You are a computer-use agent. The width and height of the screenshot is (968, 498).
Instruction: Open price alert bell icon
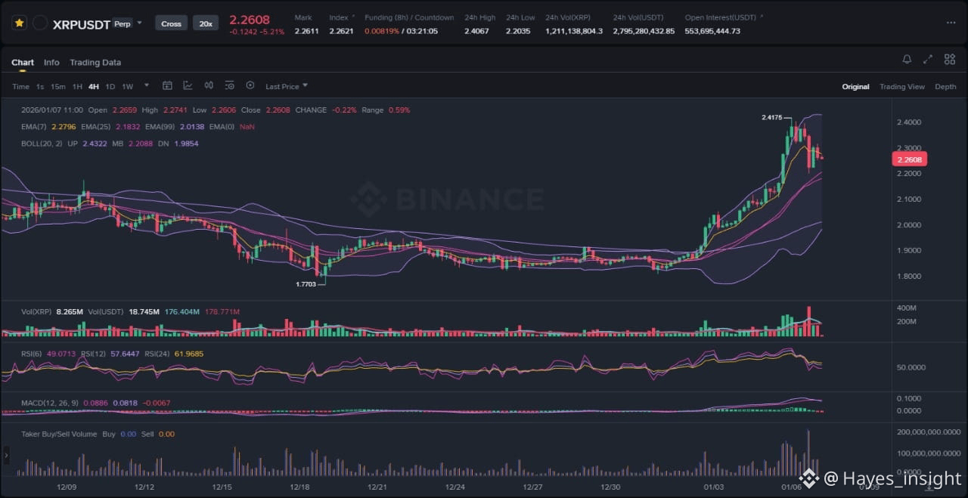tap(907, 59)
